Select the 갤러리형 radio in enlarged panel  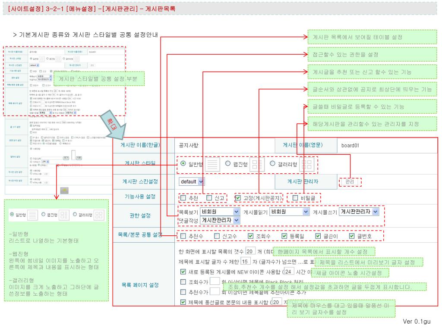(272, 163)
